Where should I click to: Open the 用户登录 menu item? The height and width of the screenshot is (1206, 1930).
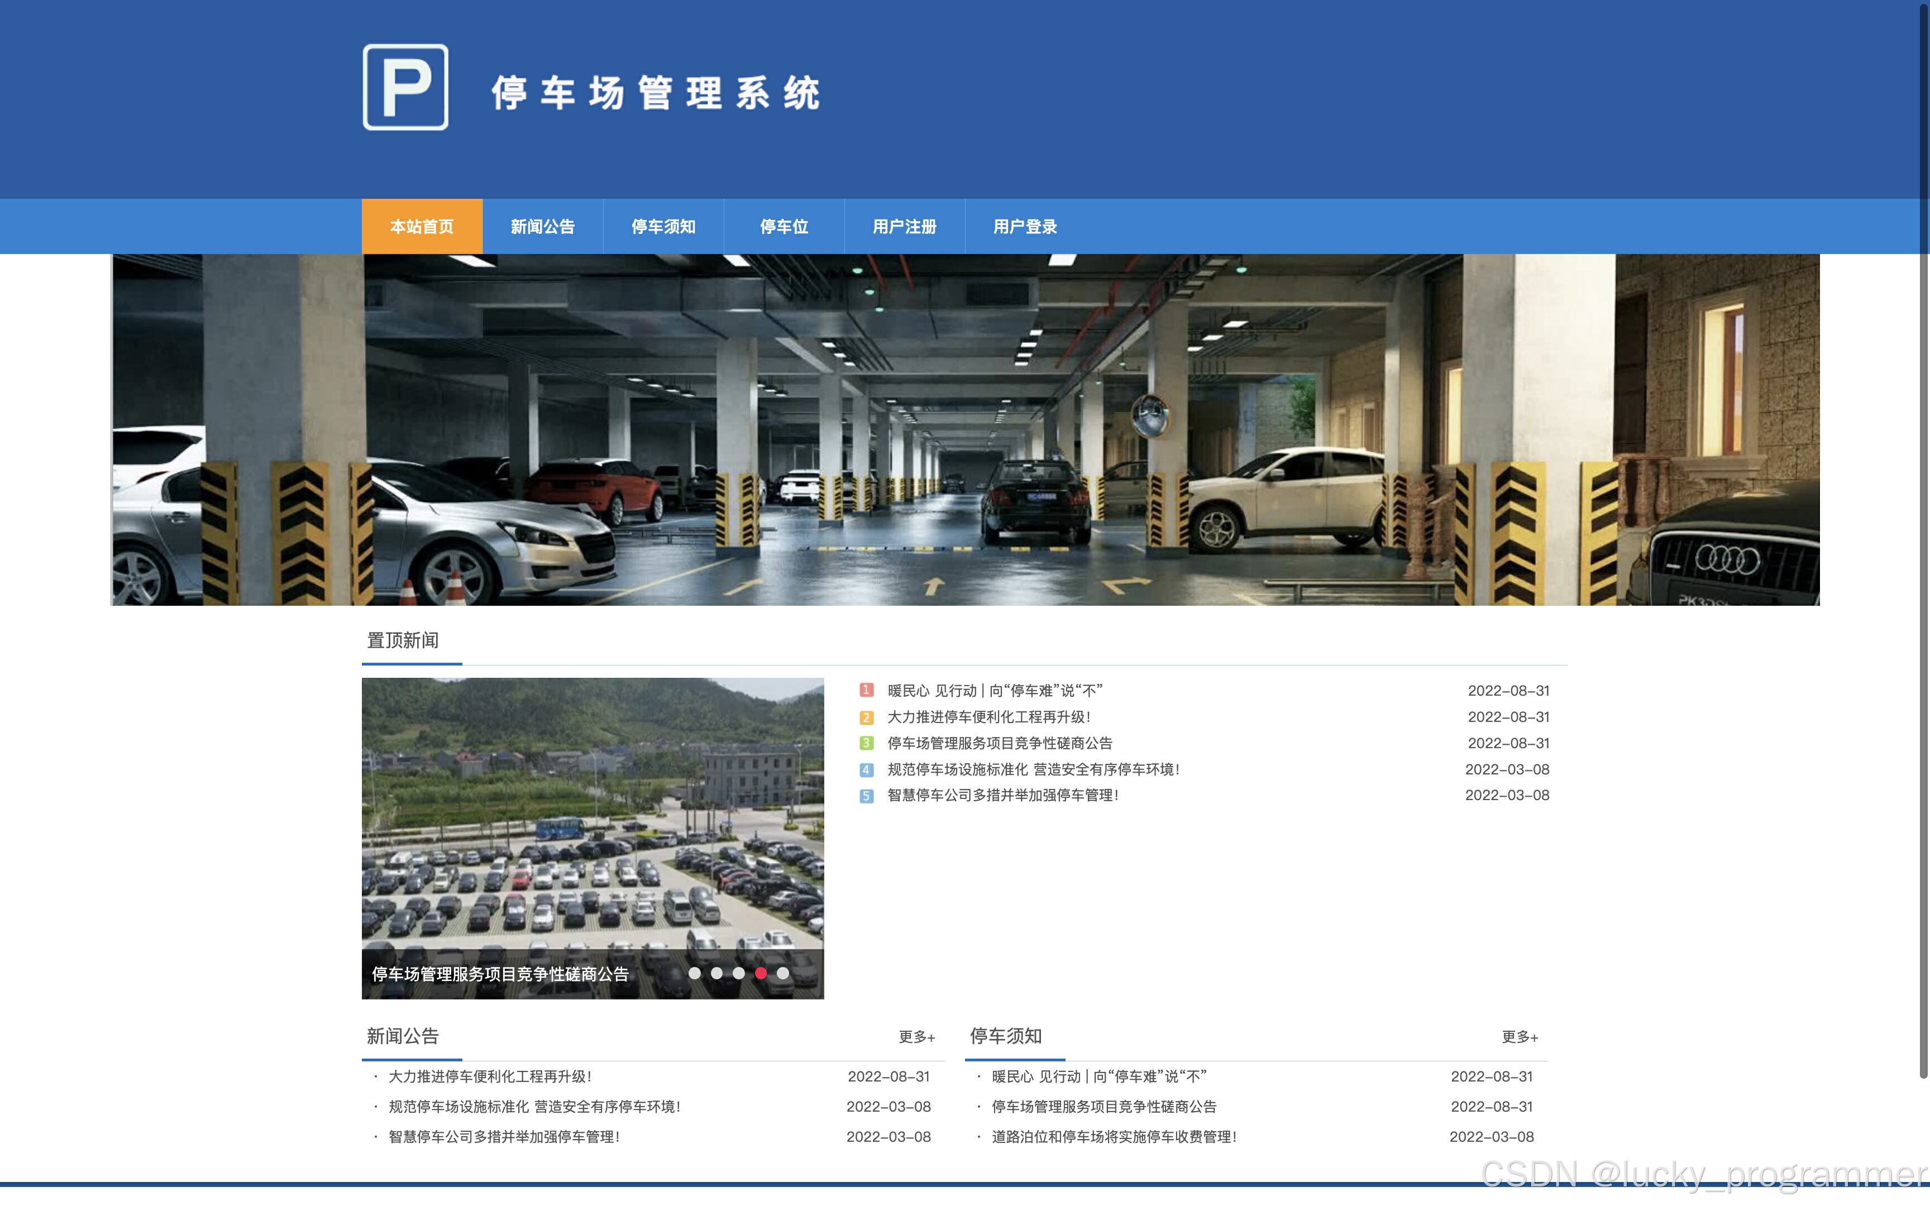click(x=1025, y=227)
